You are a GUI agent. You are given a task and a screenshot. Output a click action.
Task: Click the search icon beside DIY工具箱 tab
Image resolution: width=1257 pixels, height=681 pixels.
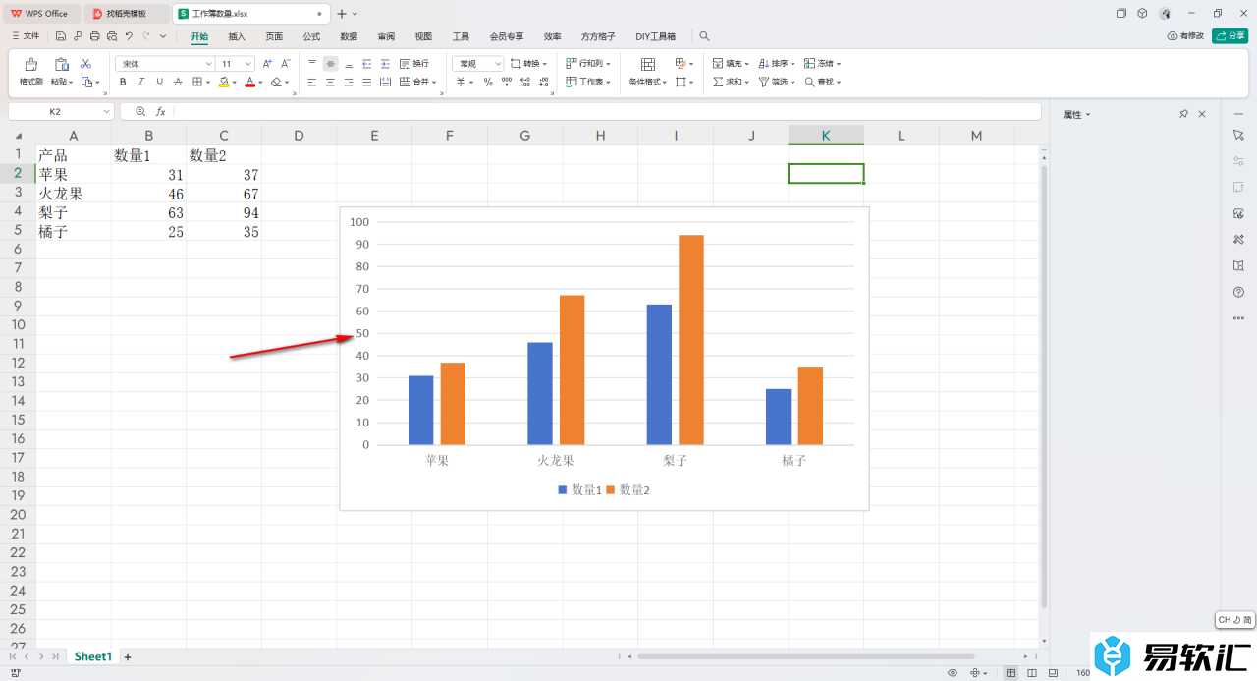point(704,36)
